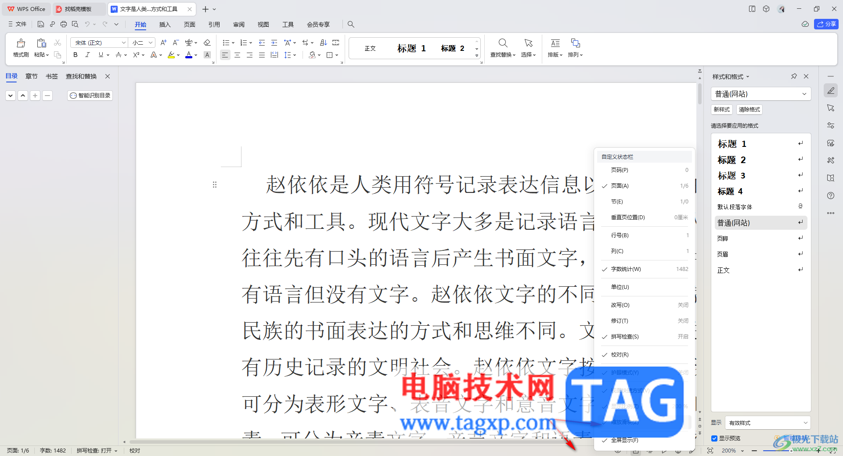Viewport: 843px width, 456px height.
Task: Click the help question mark icon in sidebar
Action: [831, 196]
